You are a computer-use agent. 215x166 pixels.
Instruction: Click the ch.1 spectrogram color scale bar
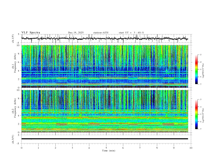pyautogui.click(x=196, y=69)
